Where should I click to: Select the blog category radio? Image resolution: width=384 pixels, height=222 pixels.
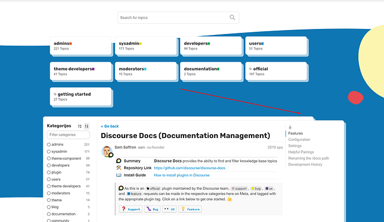click(x=49, y=207)
